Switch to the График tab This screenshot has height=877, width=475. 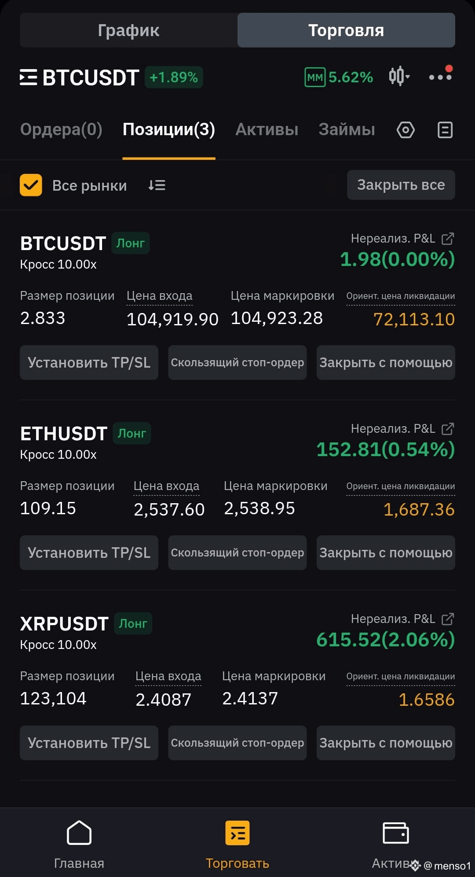[128, 30]
